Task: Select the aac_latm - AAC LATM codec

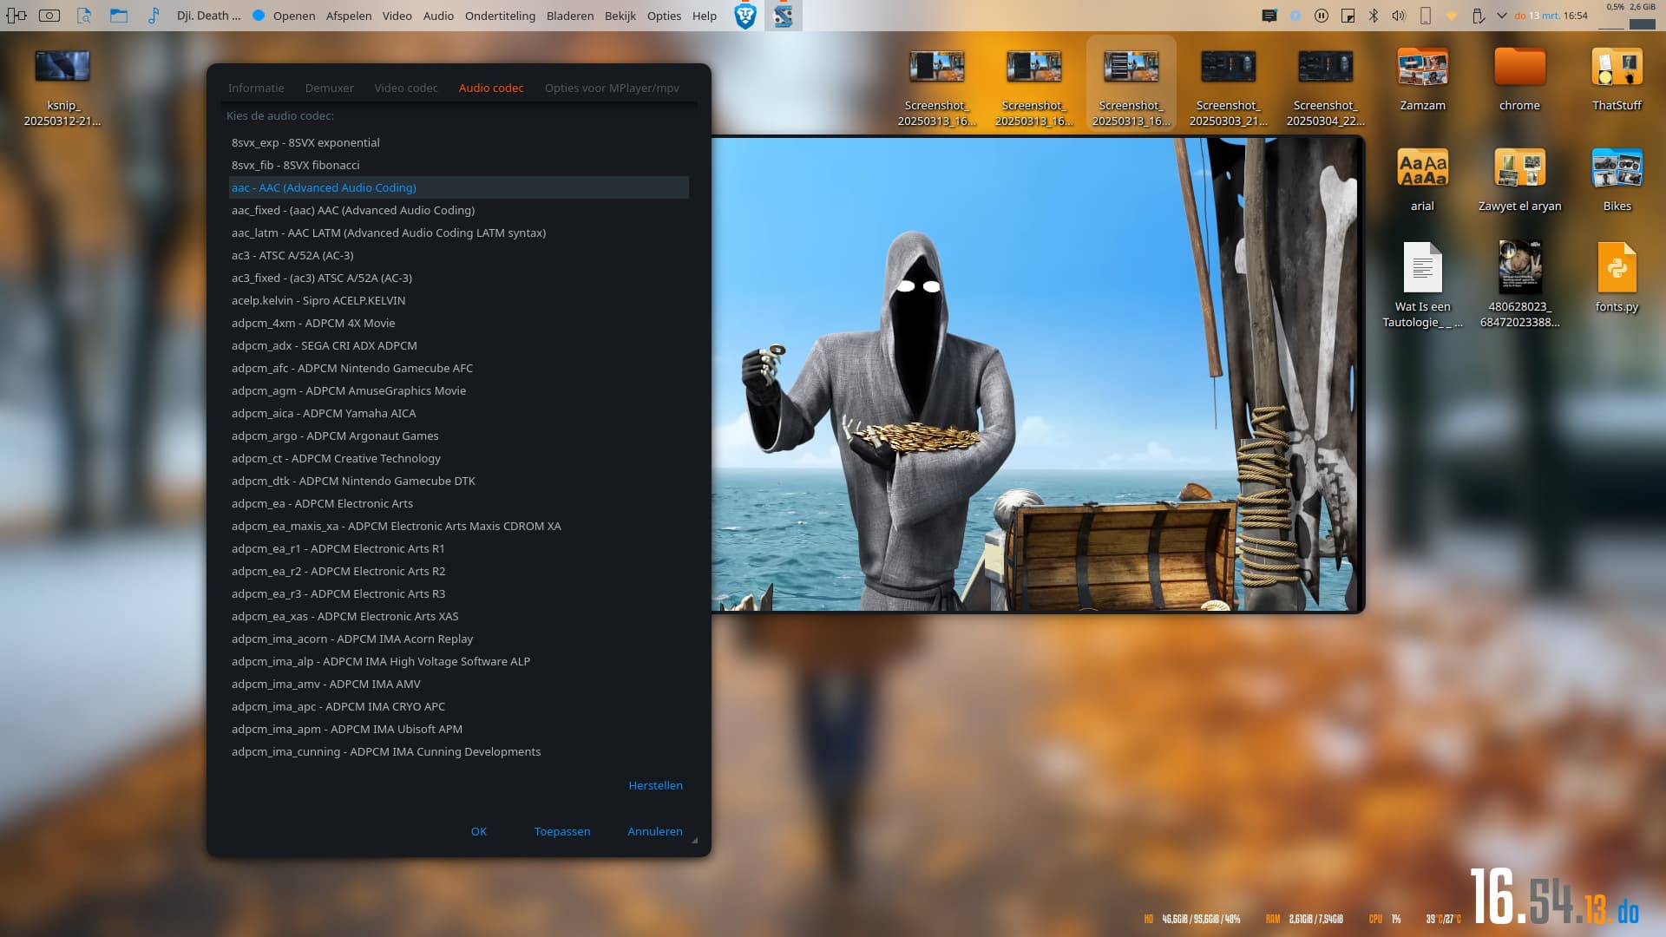Action: click(x=458, y=233)
